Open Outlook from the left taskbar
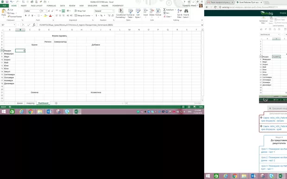The width and height of the screenshot is (287, 179). [x=49, y=112]
